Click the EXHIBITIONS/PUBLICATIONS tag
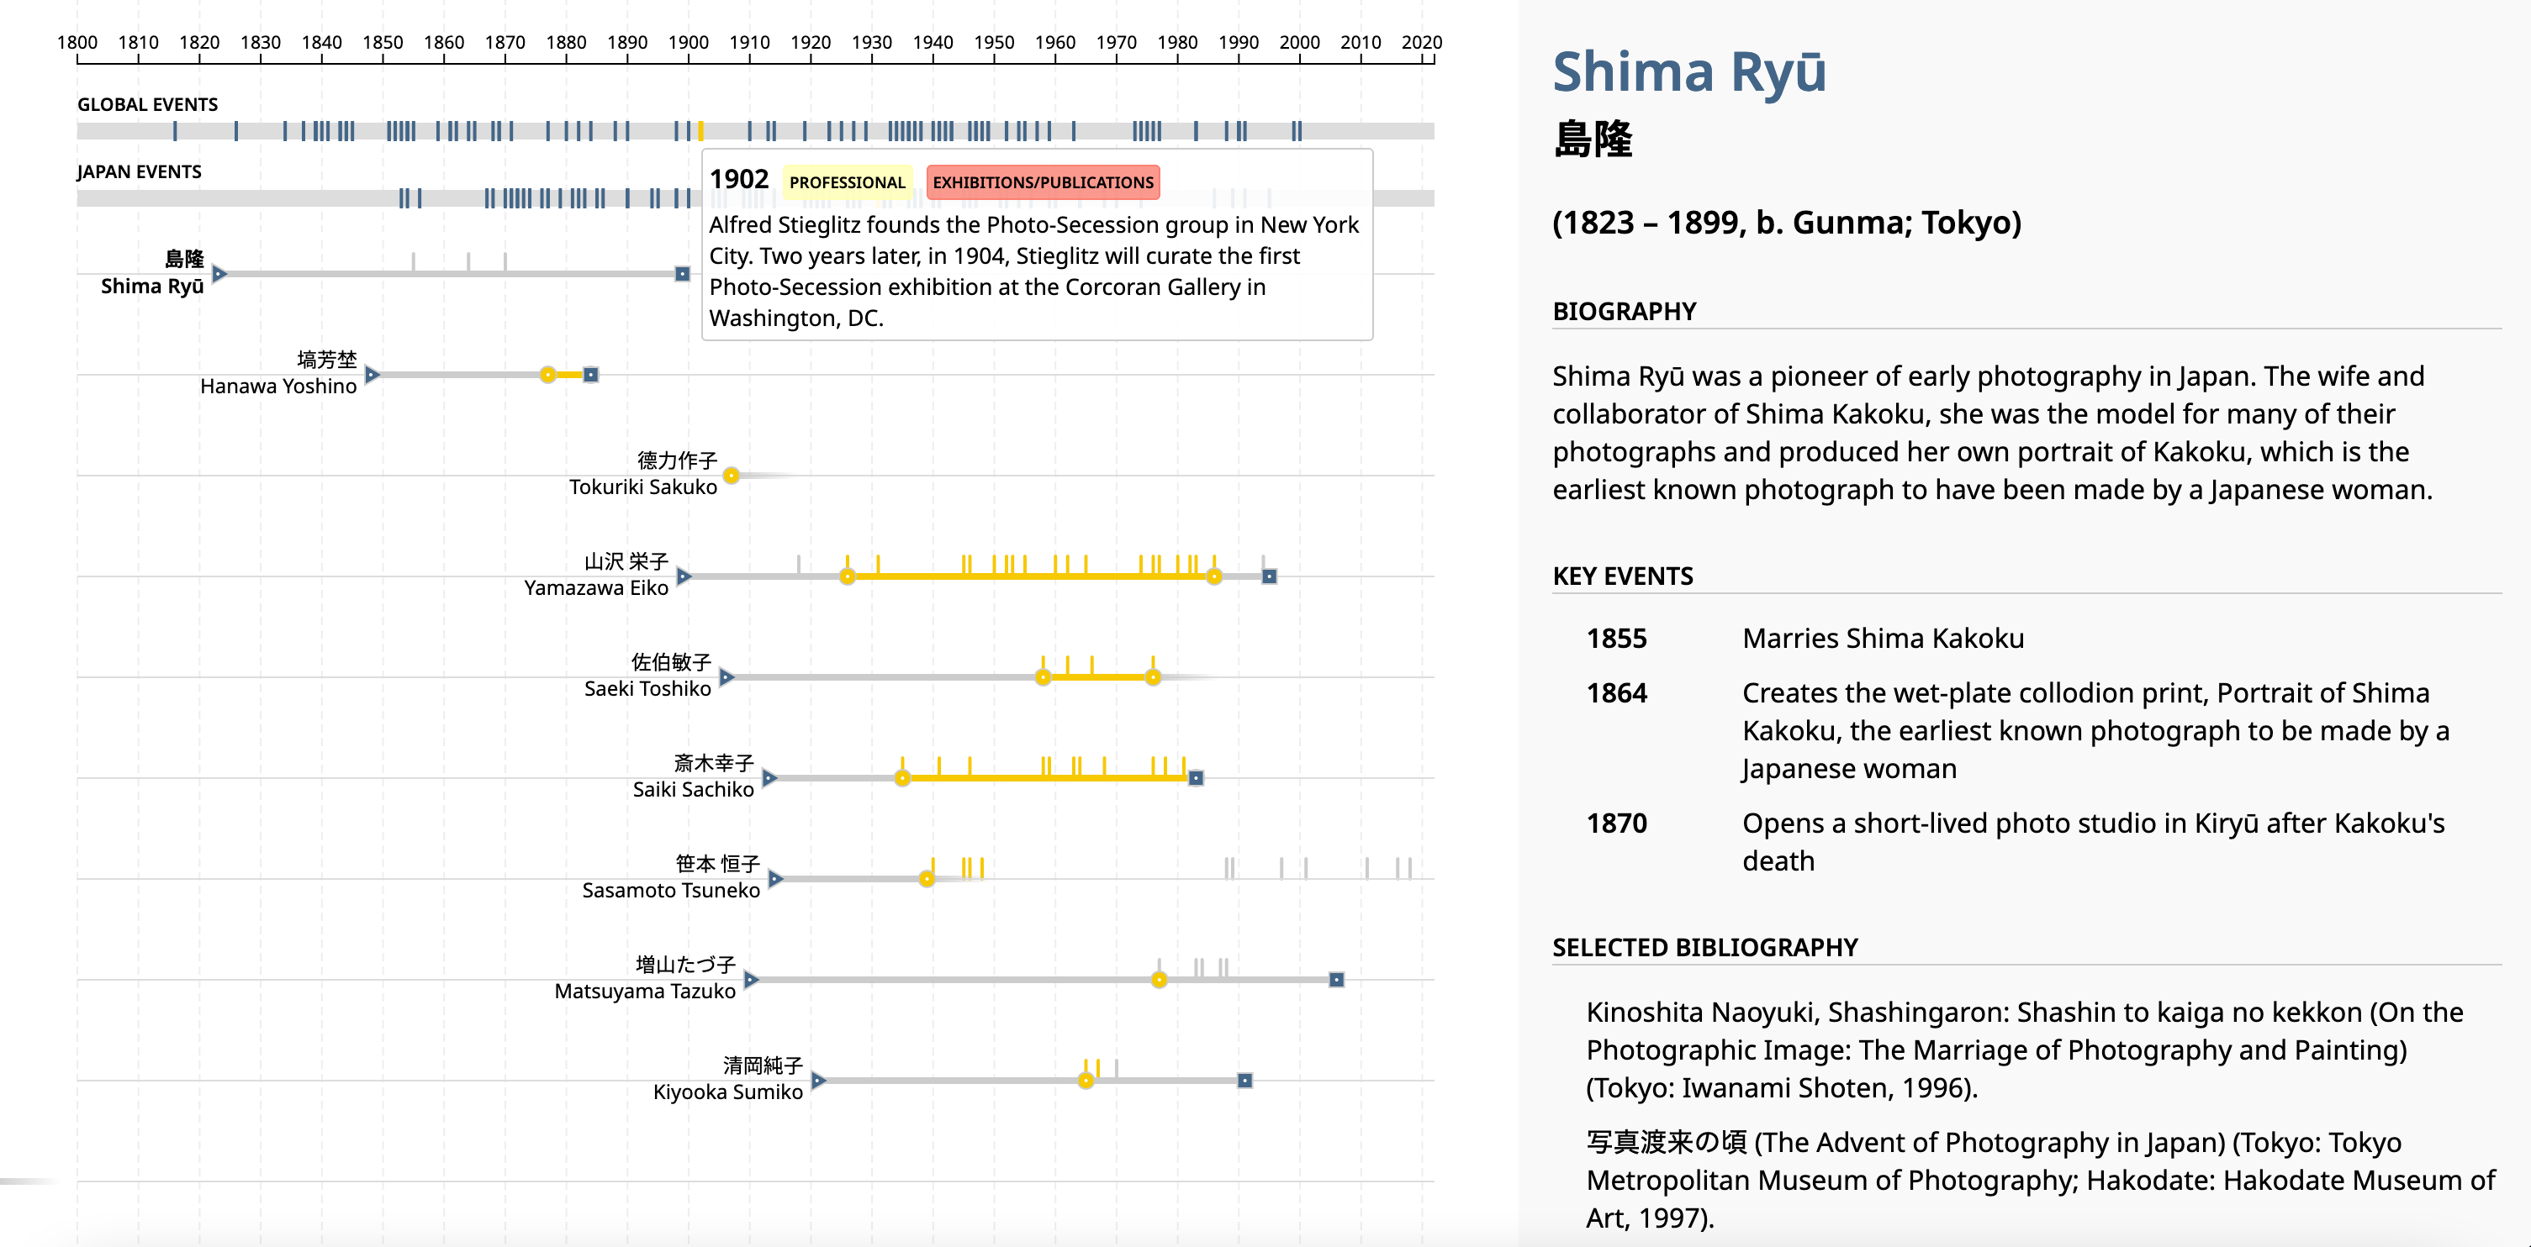Viewport: 2531px width, 1247px height. (x=1043, y=182)
